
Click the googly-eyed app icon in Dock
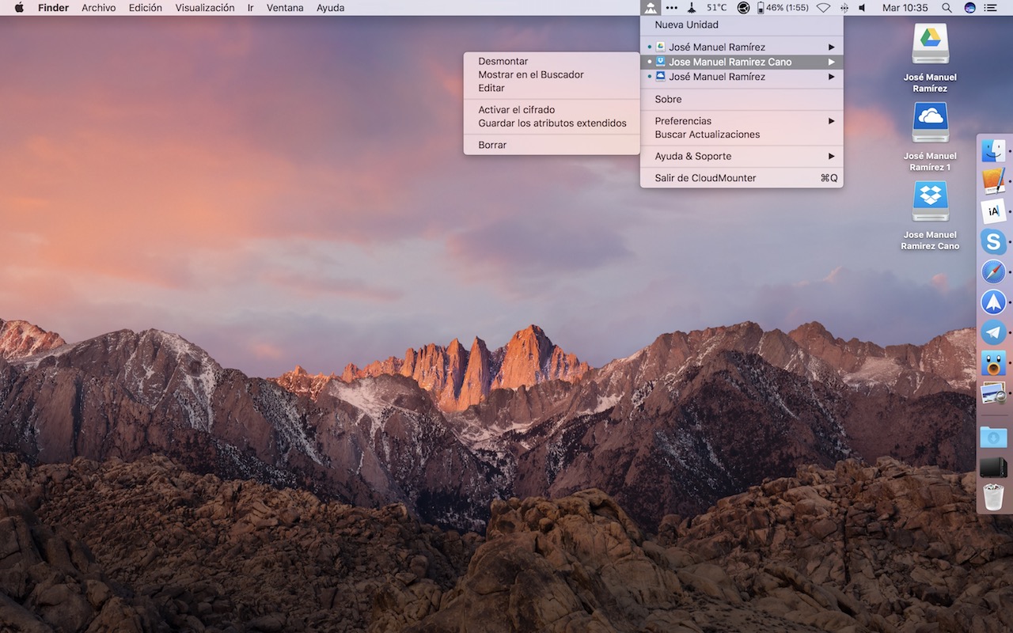[x=993, y=362]
